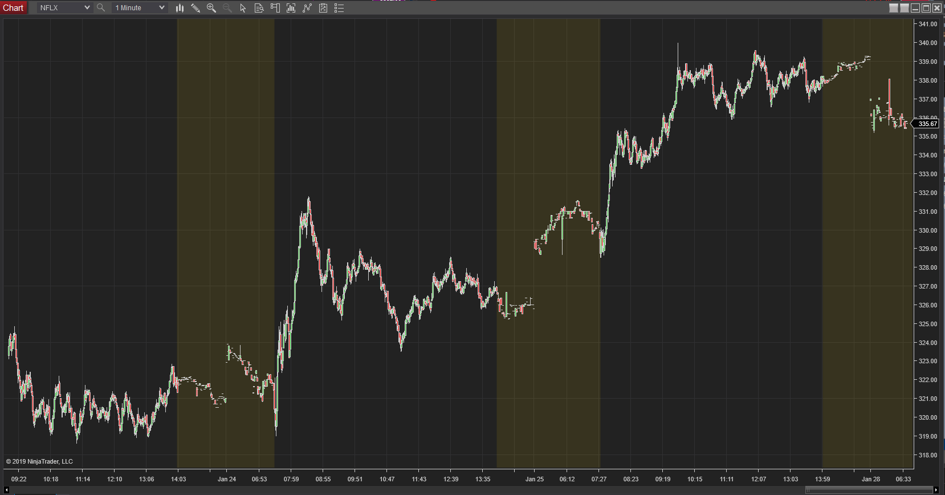Open the NFLX instrument selector dropdown
Screen dimensions: 945x495
click(x=64, y=8)
